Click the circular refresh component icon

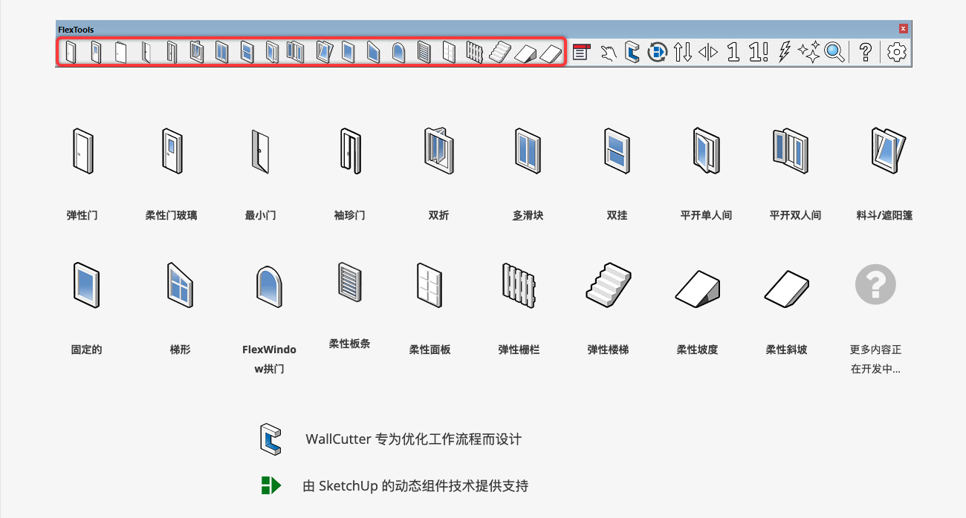pos(657,52)
